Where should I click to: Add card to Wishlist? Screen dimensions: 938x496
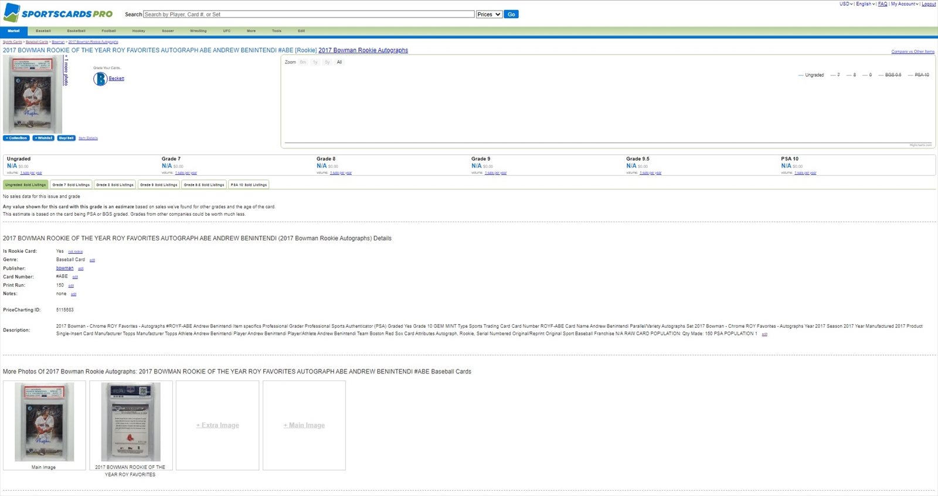[43, 138]
